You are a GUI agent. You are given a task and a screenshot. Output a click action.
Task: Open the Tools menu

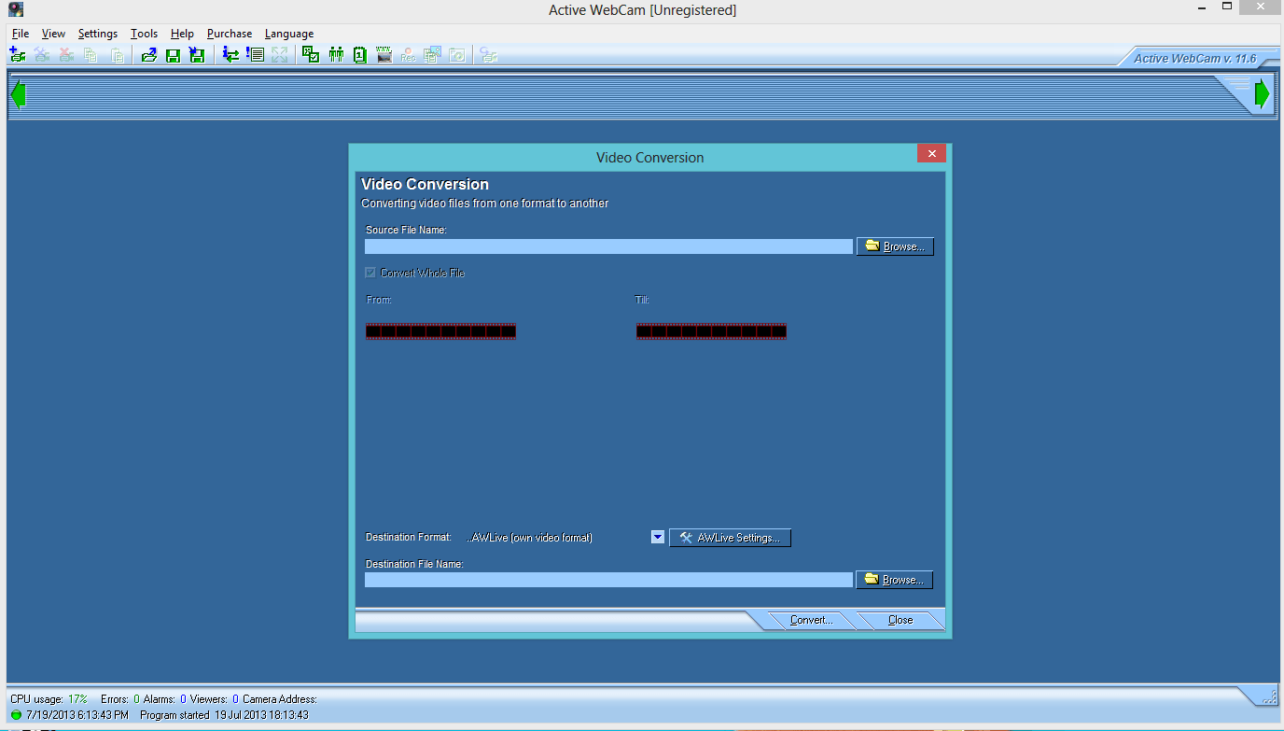143,34
